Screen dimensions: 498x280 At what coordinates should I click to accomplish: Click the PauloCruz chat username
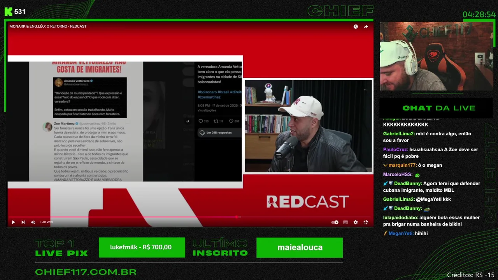[395, 150]
